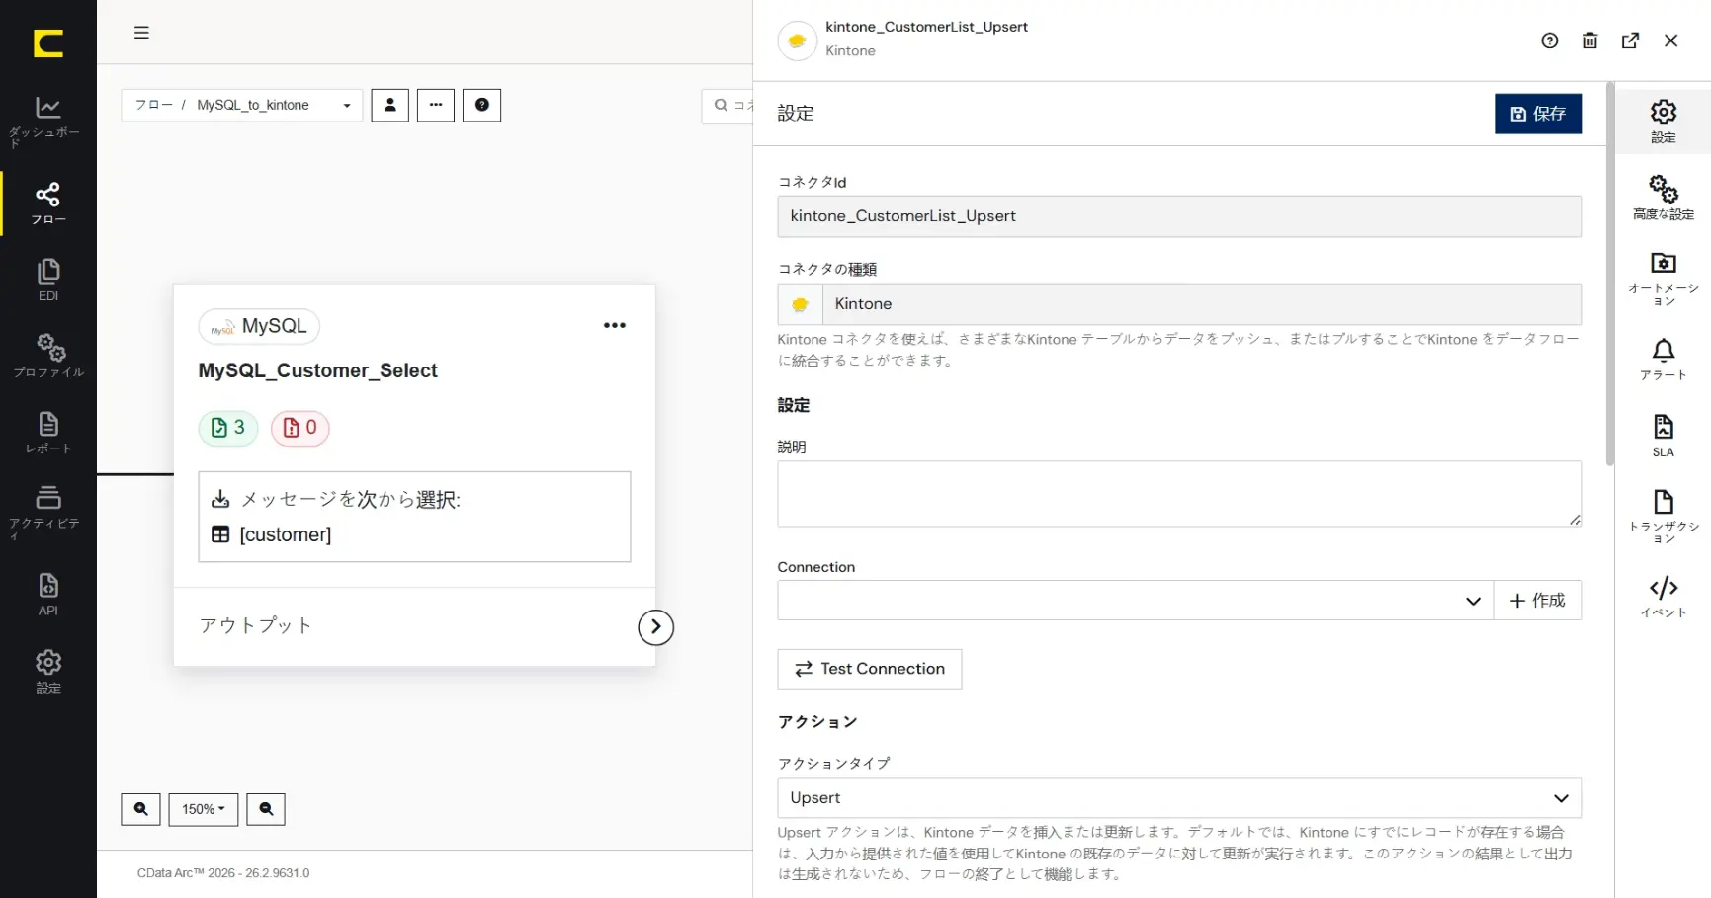Click the 説明 description text area
Viewport: 1711px width, 898px height.
point(1179,494)
